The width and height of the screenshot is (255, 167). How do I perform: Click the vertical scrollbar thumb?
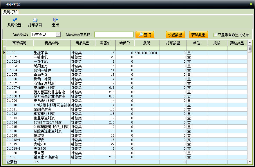pyautogui.click(x=250, y=49)
